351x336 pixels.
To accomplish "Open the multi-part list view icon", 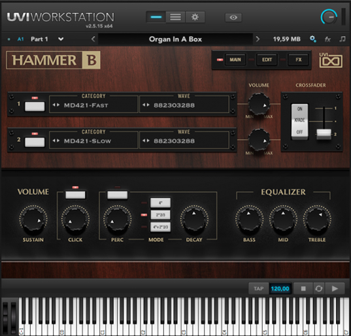I will 175,17.
